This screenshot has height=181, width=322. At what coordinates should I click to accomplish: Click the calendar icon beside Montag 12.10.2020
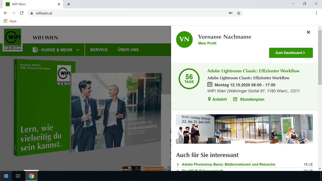pos(210,84)
